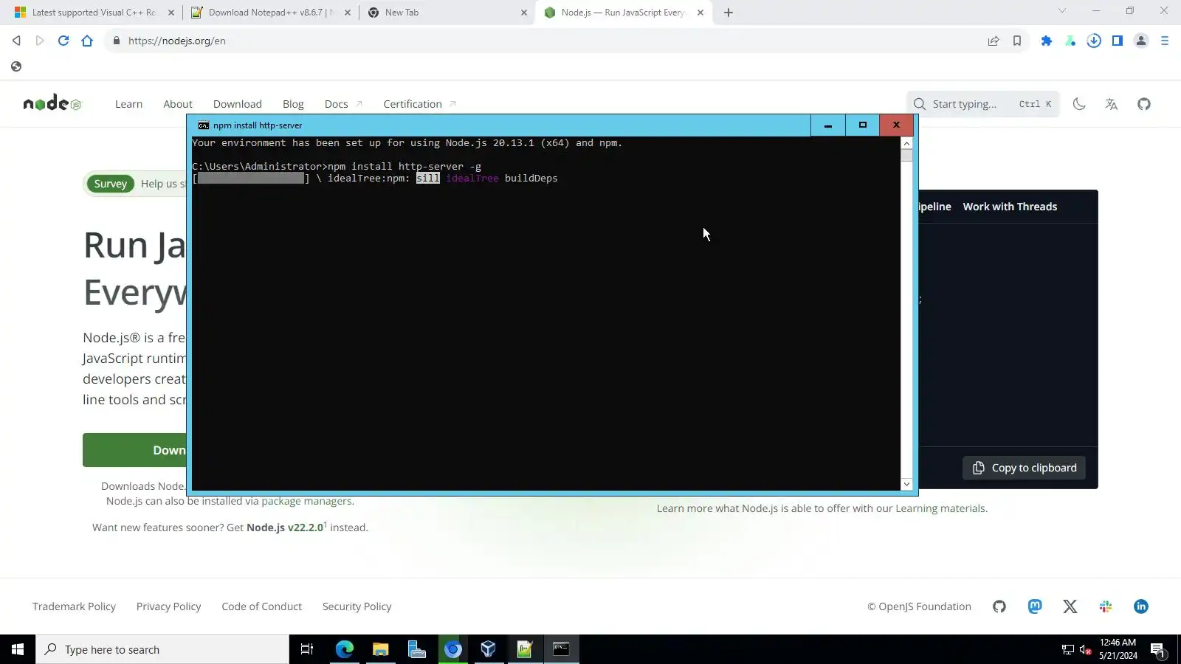The image size is (1181, 664).
Task: Click the muted volume icon in the tray
Action: 1085,650
